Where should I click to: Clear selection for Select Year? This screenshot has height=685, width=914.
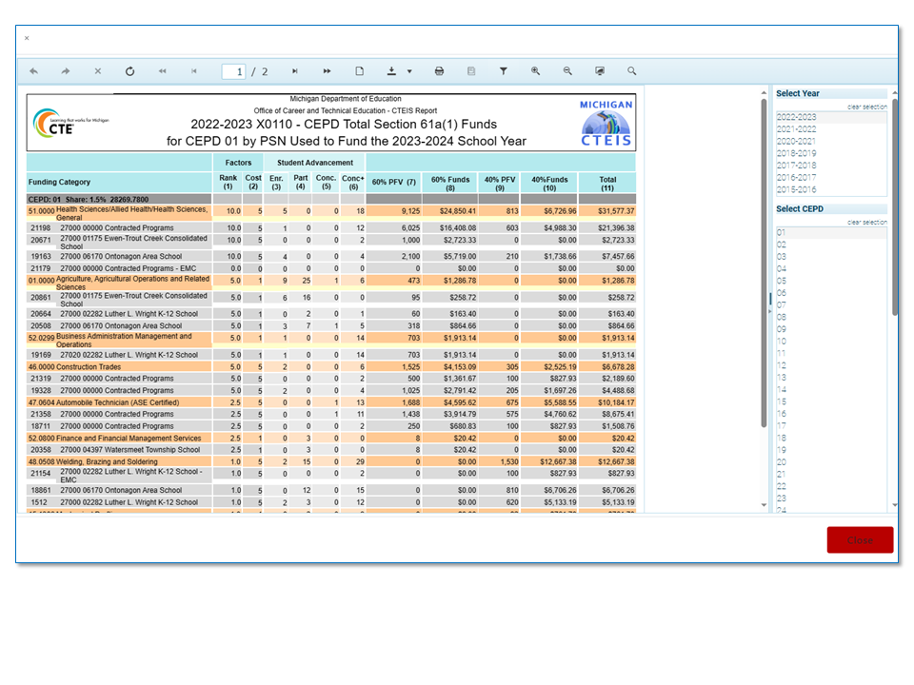(x=866, y=107)
